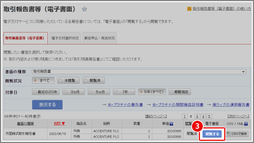The width and height of the screenshot is (254, 143).
Task: Click the 89件中21～40件表示 count text
Action: [x=22, y=116]
